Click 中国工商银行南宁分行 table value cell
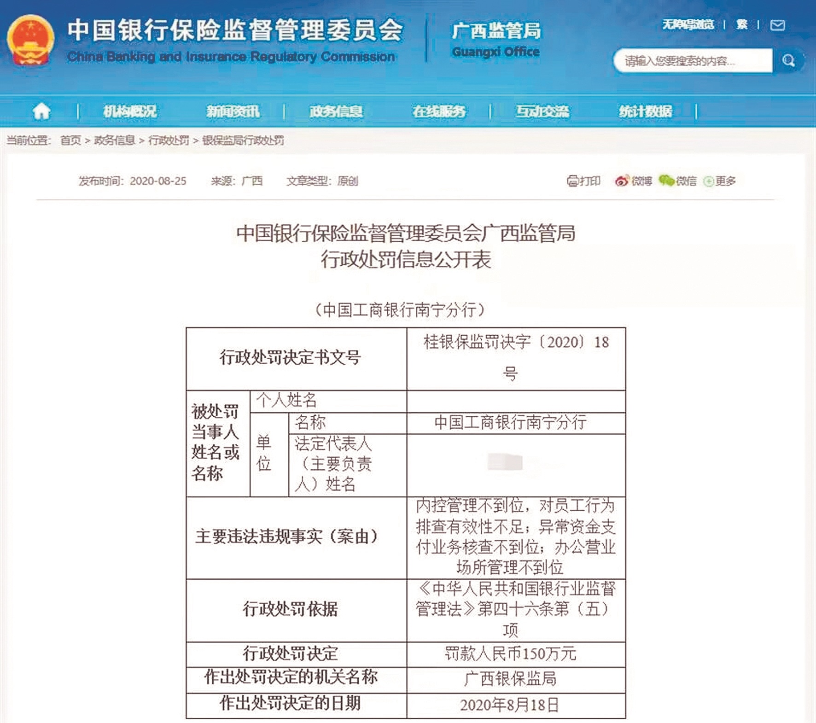 pyautogui.click(x=516, y=423)
